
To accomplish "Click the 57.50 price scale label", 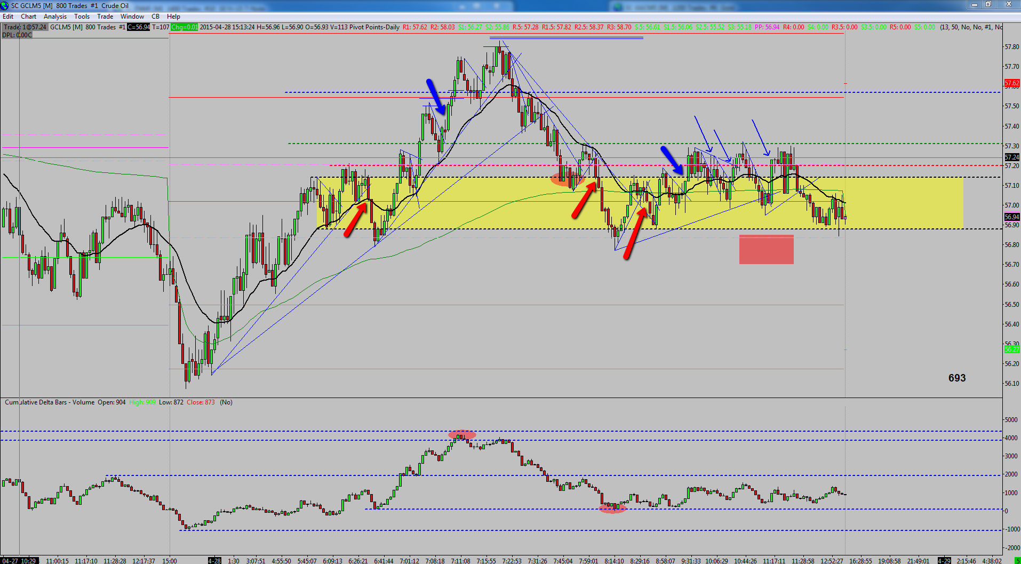I will pos(1012,106).
